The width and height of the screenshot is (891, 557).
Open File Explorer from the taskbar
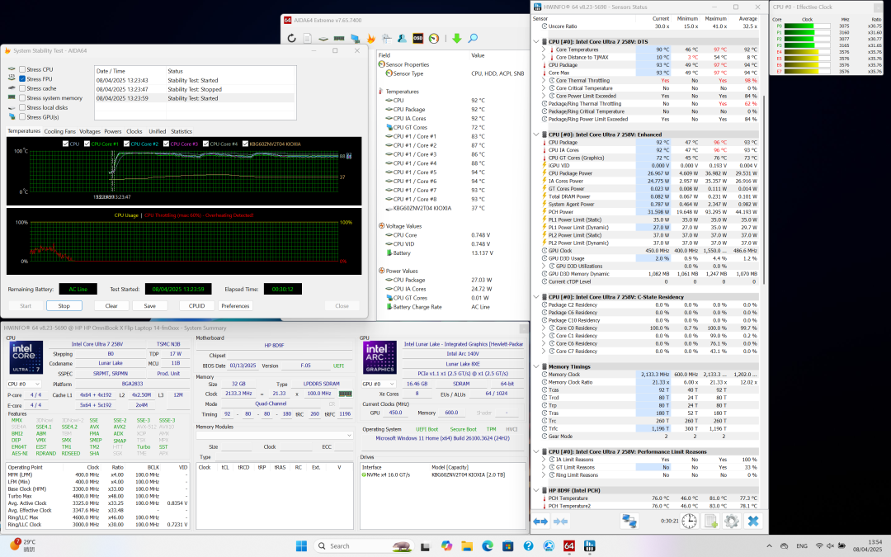[x=467, y=546]
